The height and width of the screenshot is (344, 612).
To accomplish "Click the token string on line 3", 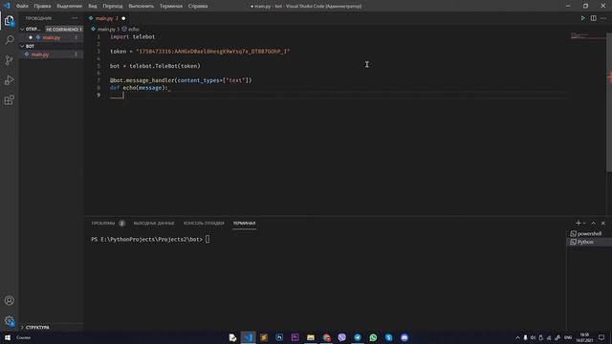I will tap(212, 51).
